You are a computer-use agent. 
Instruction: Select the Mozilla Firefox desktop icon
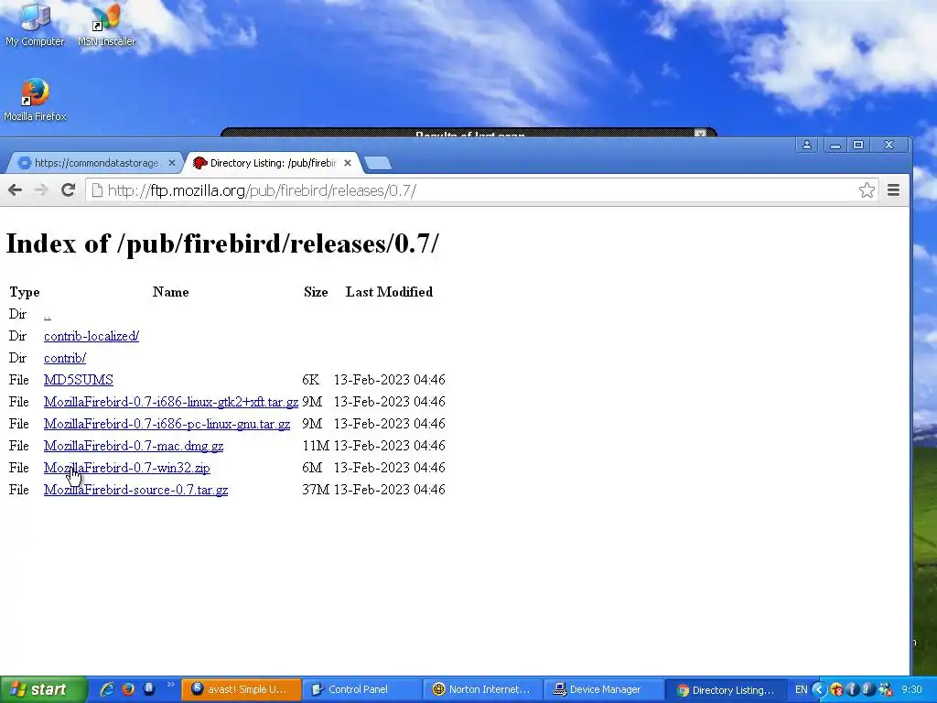pos(35,100)
